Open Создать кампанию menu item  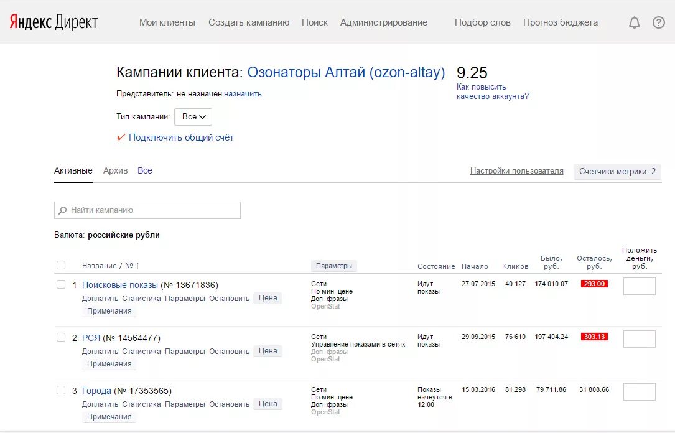click(x=249, y=22)
